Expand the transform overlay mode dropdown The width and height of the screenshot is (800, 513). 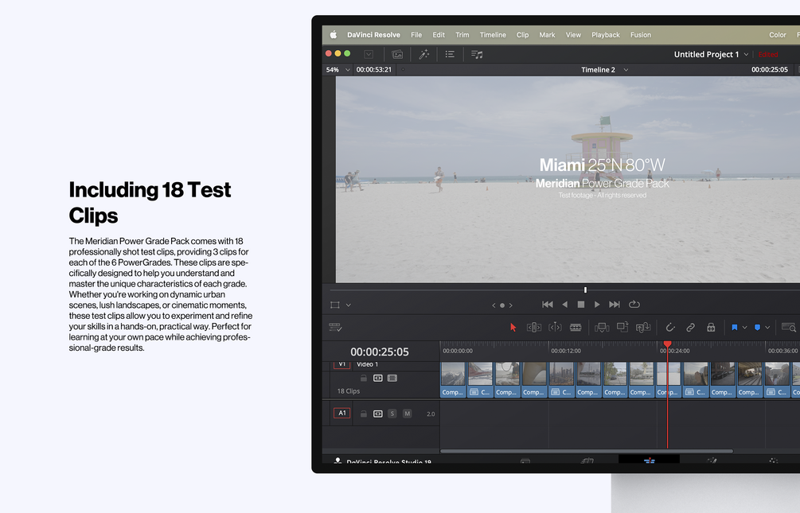point(349,305)
